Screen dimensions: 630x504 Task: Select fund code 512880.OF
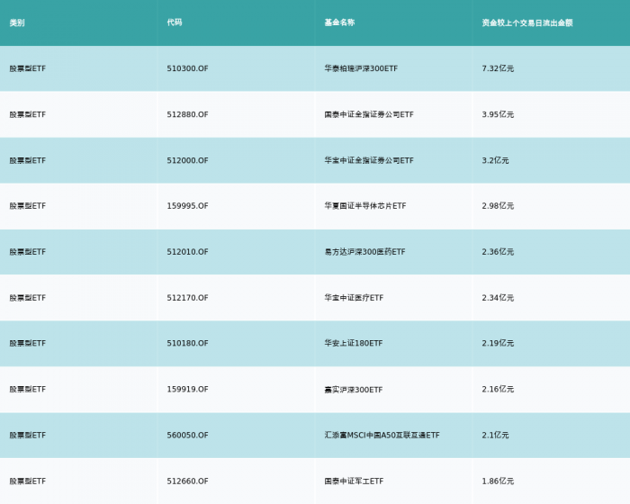point(187,114)
